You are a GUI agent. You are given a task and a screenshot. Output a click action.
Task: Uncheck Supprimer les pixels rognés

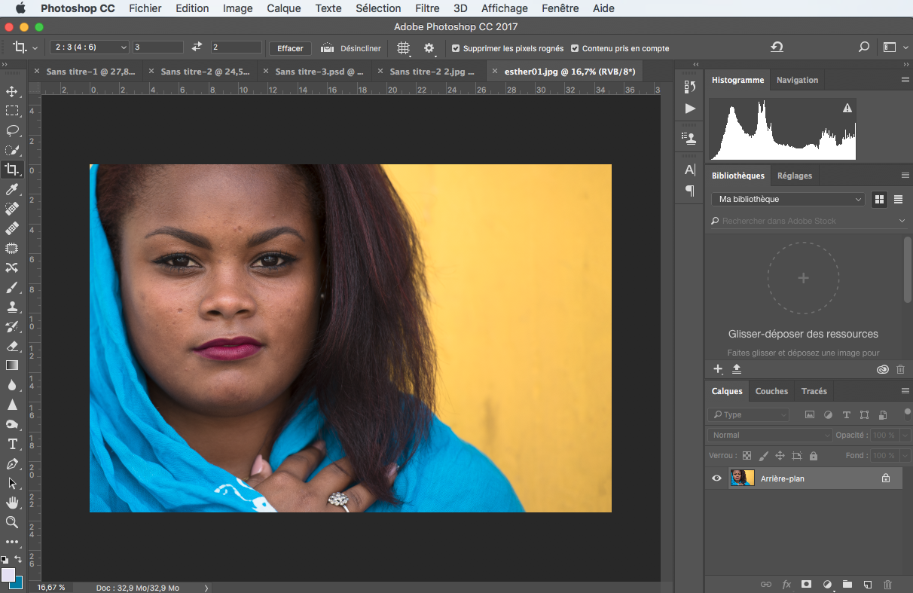click(456, 48)
